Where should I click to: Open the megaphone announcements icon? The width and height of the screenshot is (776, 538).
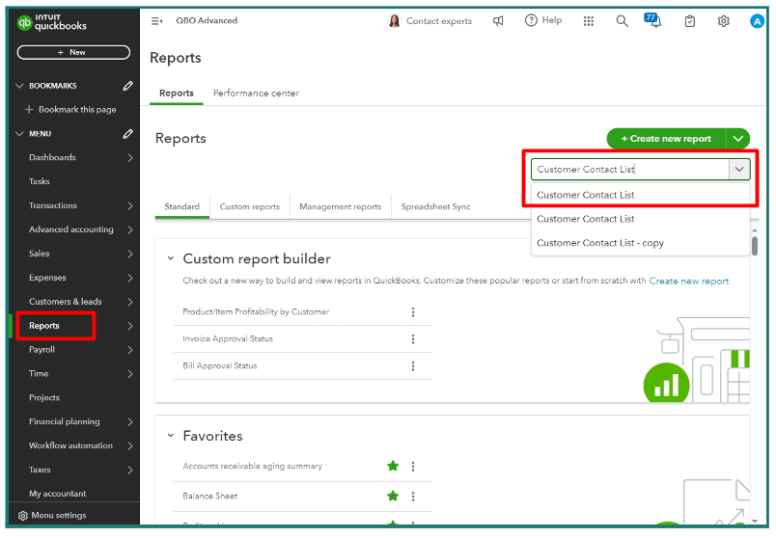pos(498,21)
